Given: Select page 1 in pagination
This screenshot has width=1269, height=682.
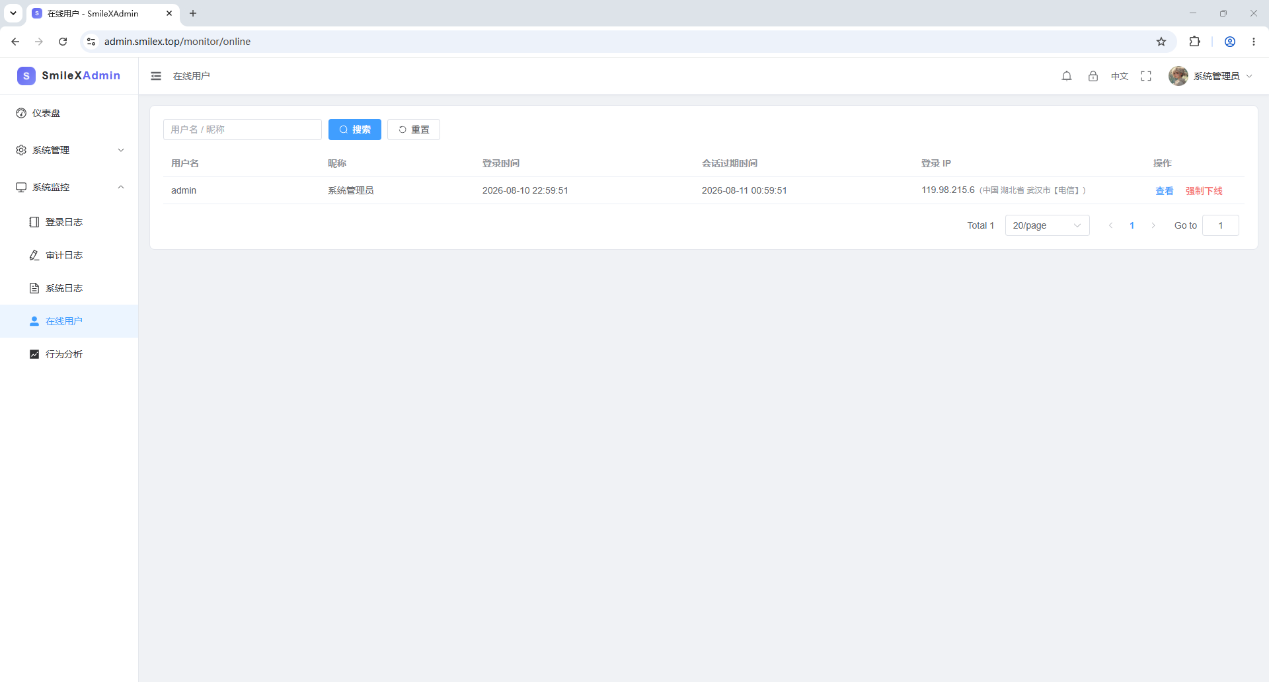Looking at the screenshot, I should tap(1132, 225).
